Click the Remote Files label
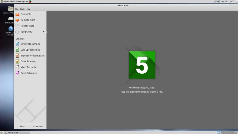 click(x=28, y=20)
